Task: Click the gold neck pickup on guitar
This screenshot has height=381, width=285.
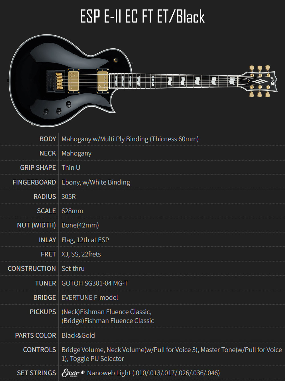Action: pos(103,81)
